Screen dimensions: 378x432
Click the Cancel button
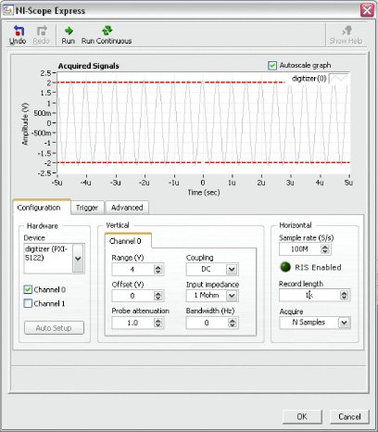tap(349, 416)
